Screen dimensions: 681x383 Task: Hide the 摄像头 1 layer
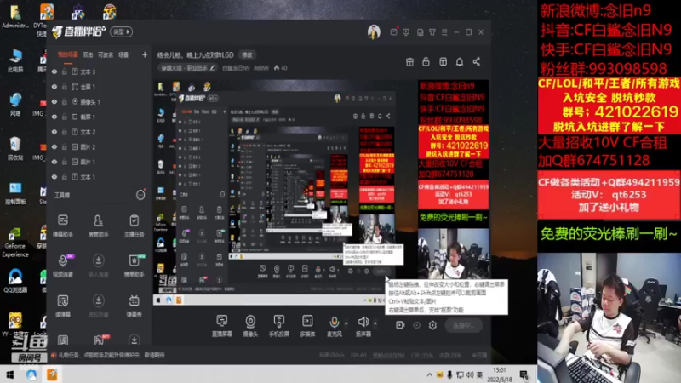(54, 101)
